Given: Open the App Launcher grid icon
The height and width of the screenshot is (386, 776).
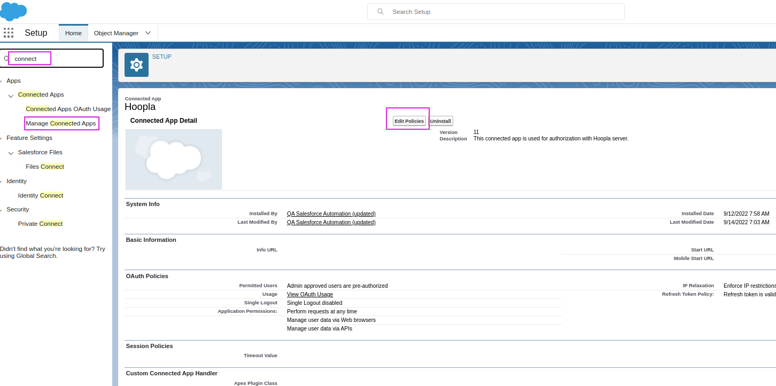Looking at the screenshot, I should click(9, 33).
